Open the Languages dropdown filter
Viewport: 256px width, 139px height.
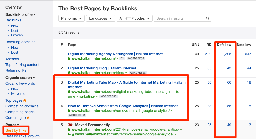pyautogui.click(x=101, y=18)
